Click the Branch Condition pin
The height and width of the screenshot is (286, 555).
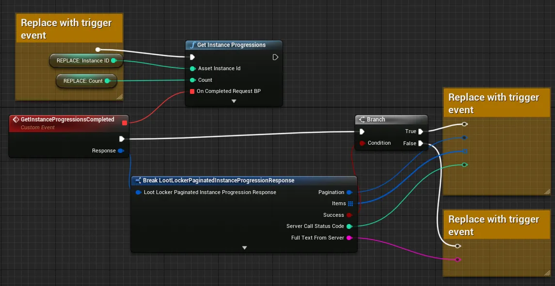tap(362, 143)
